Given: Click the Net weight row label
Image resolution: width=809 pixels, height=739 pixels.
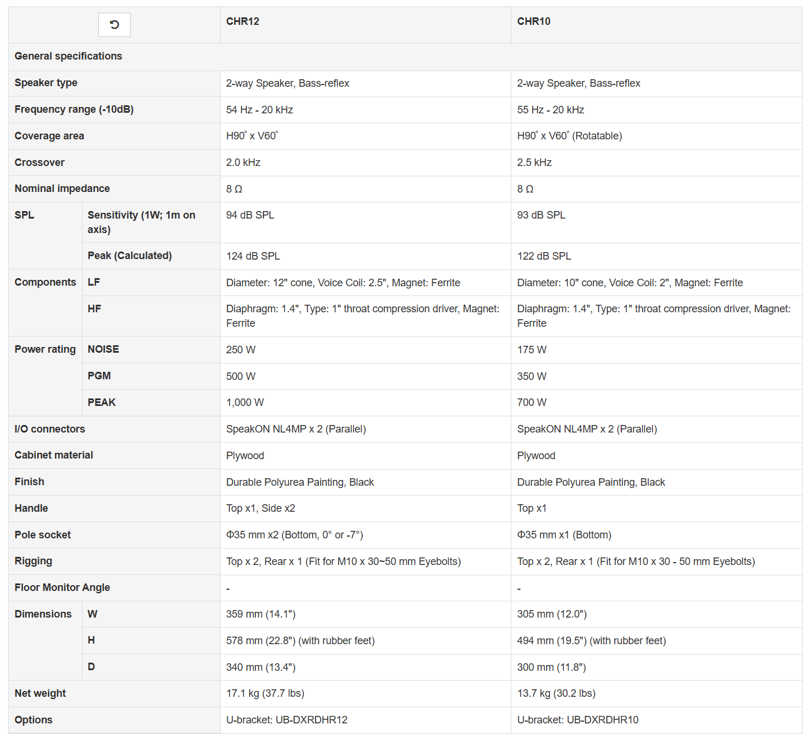Looking at the screenshot, I should [40, 693].
